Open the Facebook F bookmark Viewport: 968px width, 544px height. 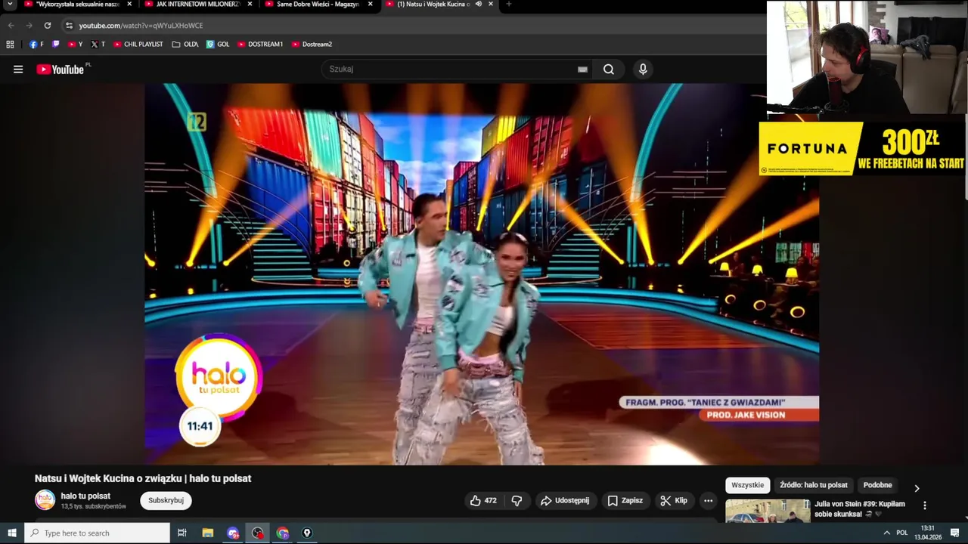point(36,45)
